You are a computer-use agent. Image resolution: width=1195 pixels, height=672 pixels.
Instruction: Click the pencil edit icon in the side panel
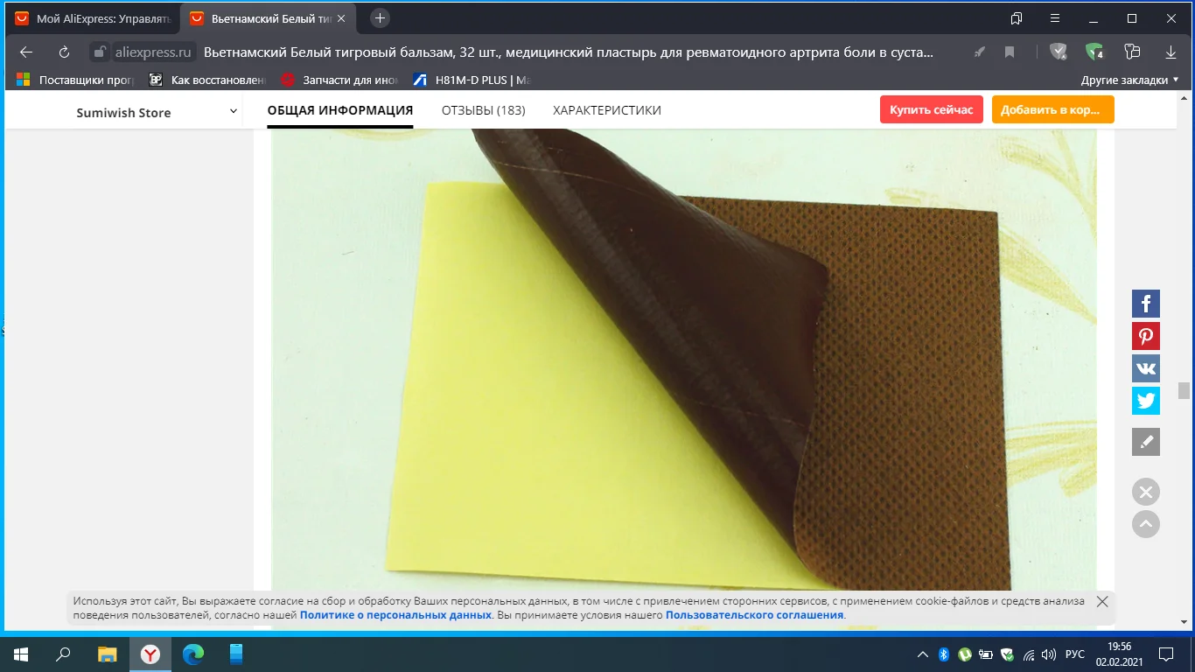click(x=1146, y=442)
